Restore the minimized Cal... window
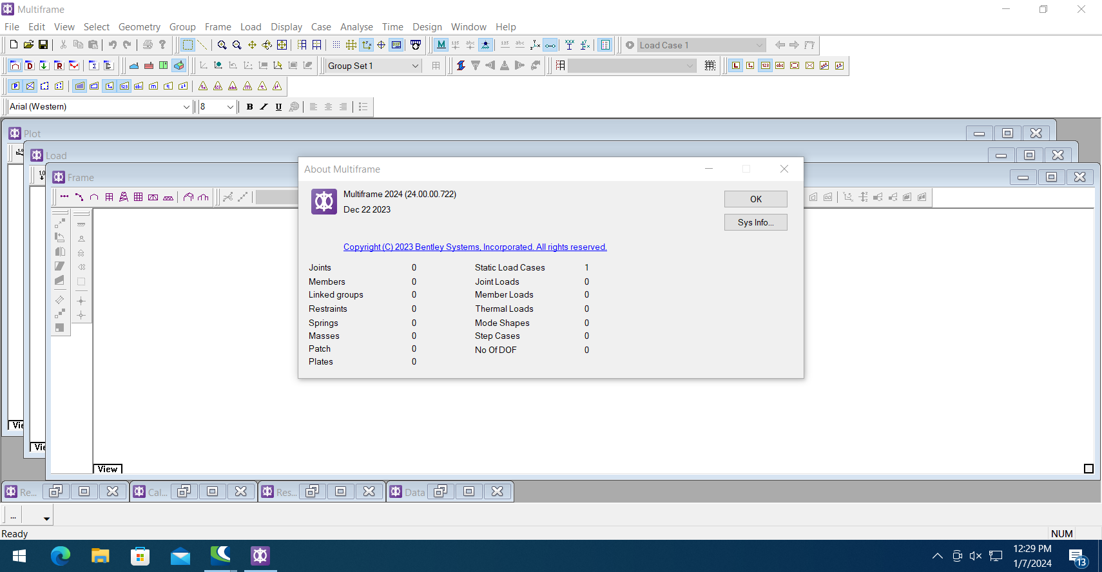 (x=184, y=491)
